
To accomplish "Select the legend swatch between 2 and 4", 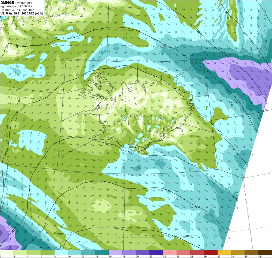I will (x=20, y=253).
